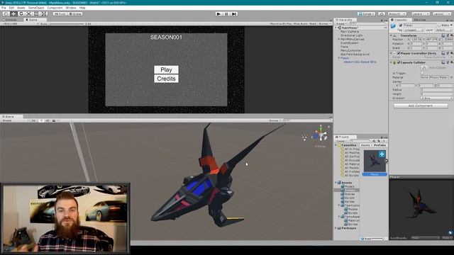Click the Play button in game view
Image resolution: width=454 pixels, height=255 pixels.
[x=166, y=69]
